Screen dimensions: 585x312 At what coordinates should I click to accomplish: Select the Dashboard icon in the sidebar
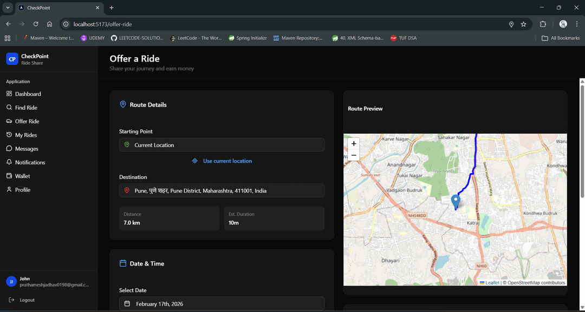(9, 94)
